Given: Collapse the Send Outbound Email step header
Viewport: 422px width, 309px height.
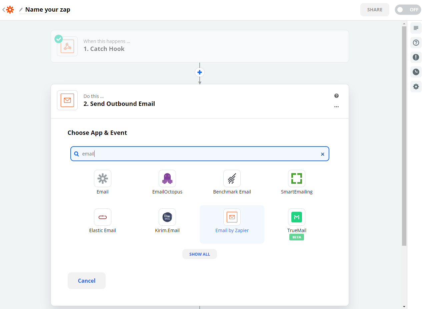Looking at the screenshot, I should click(x=200, y=101).
